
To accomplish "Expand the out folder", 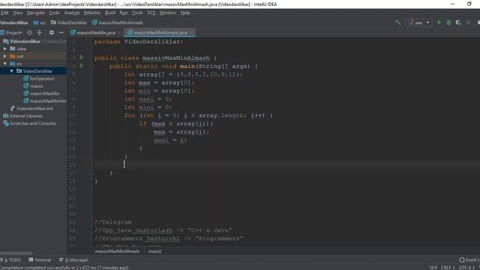I will 5,56.
